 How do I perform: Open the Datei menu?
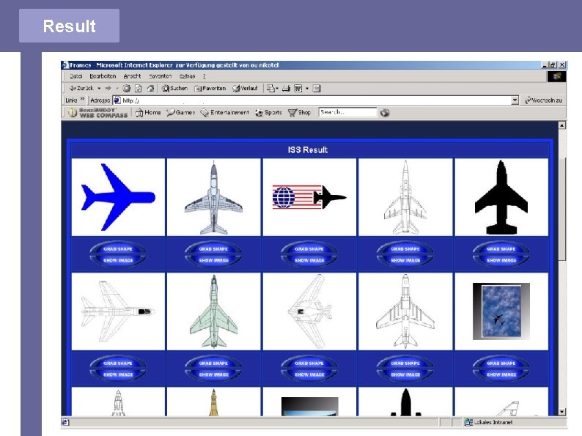click(x=76, y=76)
